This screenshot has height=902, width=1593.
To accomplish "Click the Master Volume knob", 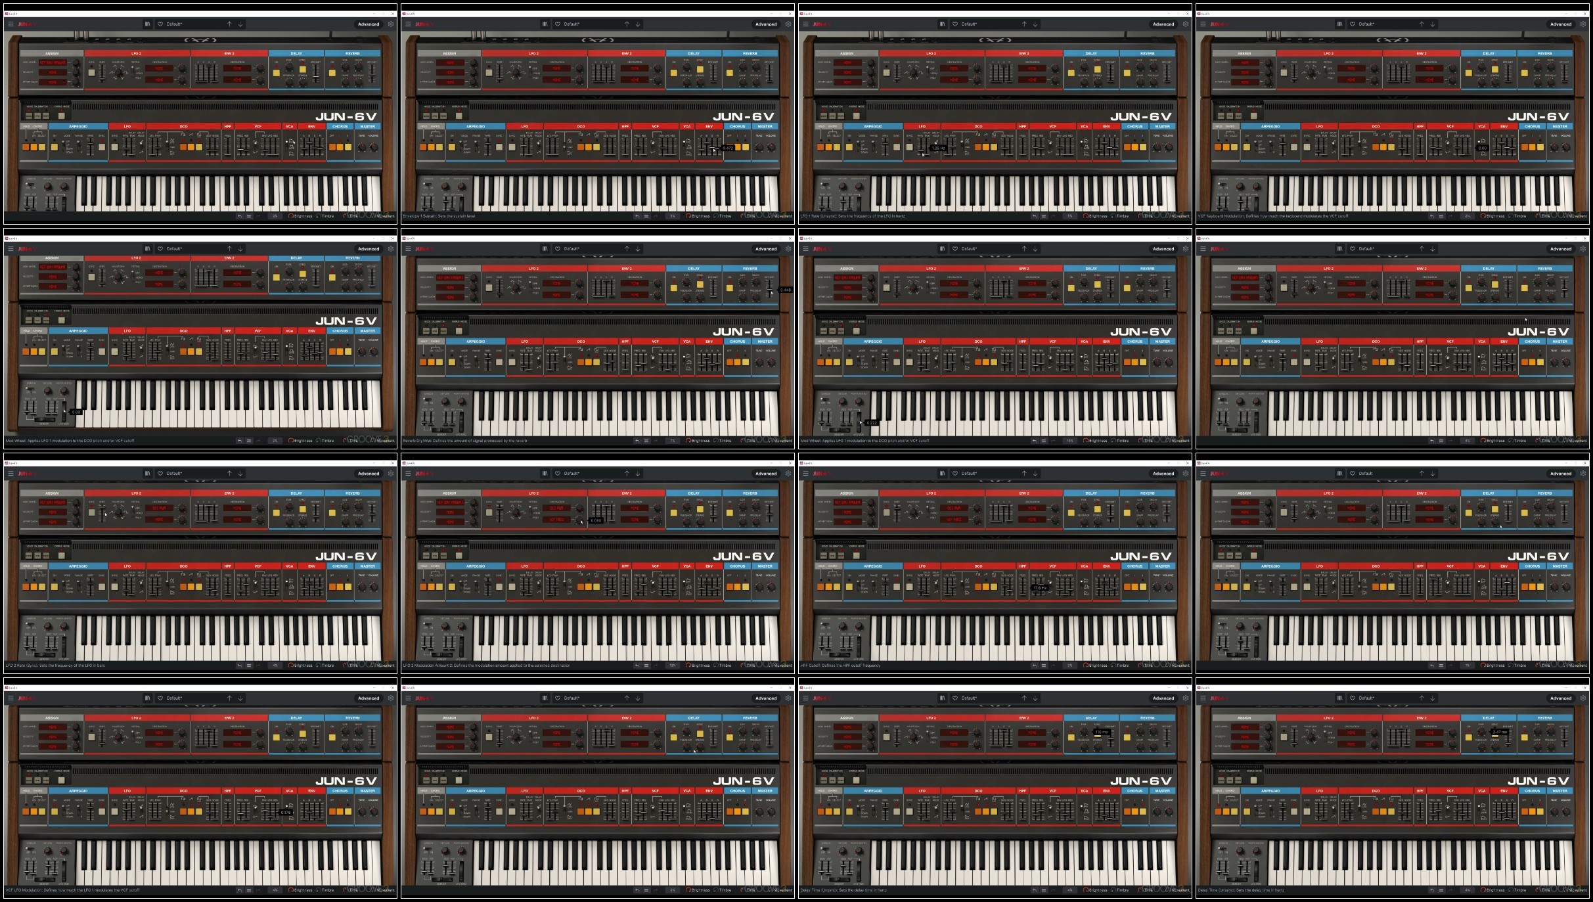I will pos(374,147).
